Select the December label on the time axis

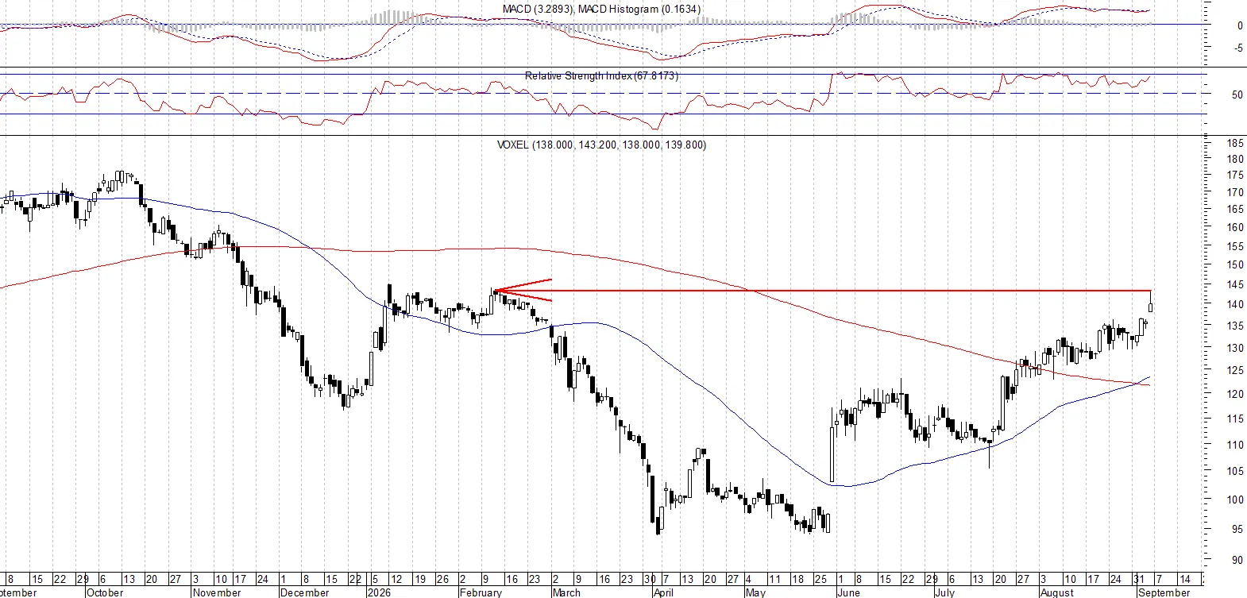304,592
